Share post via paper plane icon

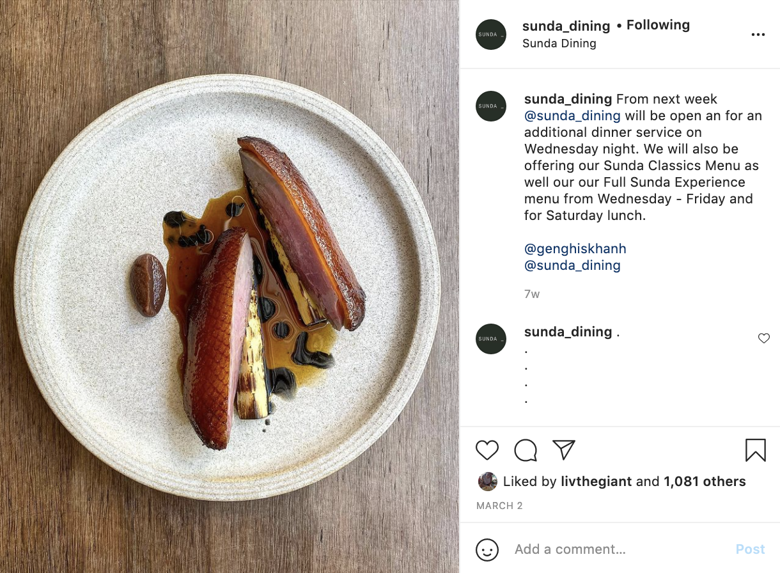[564, 450]
